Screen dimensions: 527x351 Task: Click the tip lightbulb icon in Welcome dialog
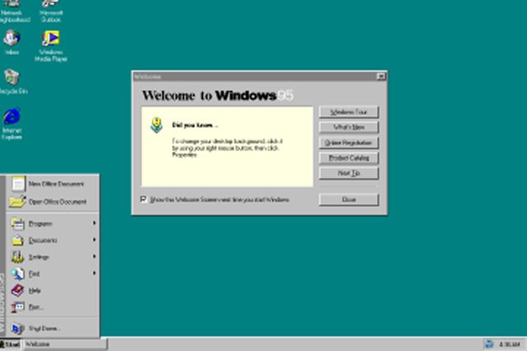(156, 125)
